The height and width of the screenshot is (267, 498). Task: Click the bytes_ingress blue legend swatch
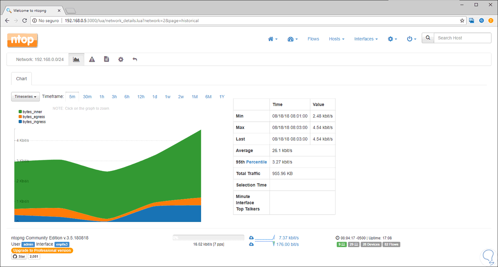[x=20, y=122]
